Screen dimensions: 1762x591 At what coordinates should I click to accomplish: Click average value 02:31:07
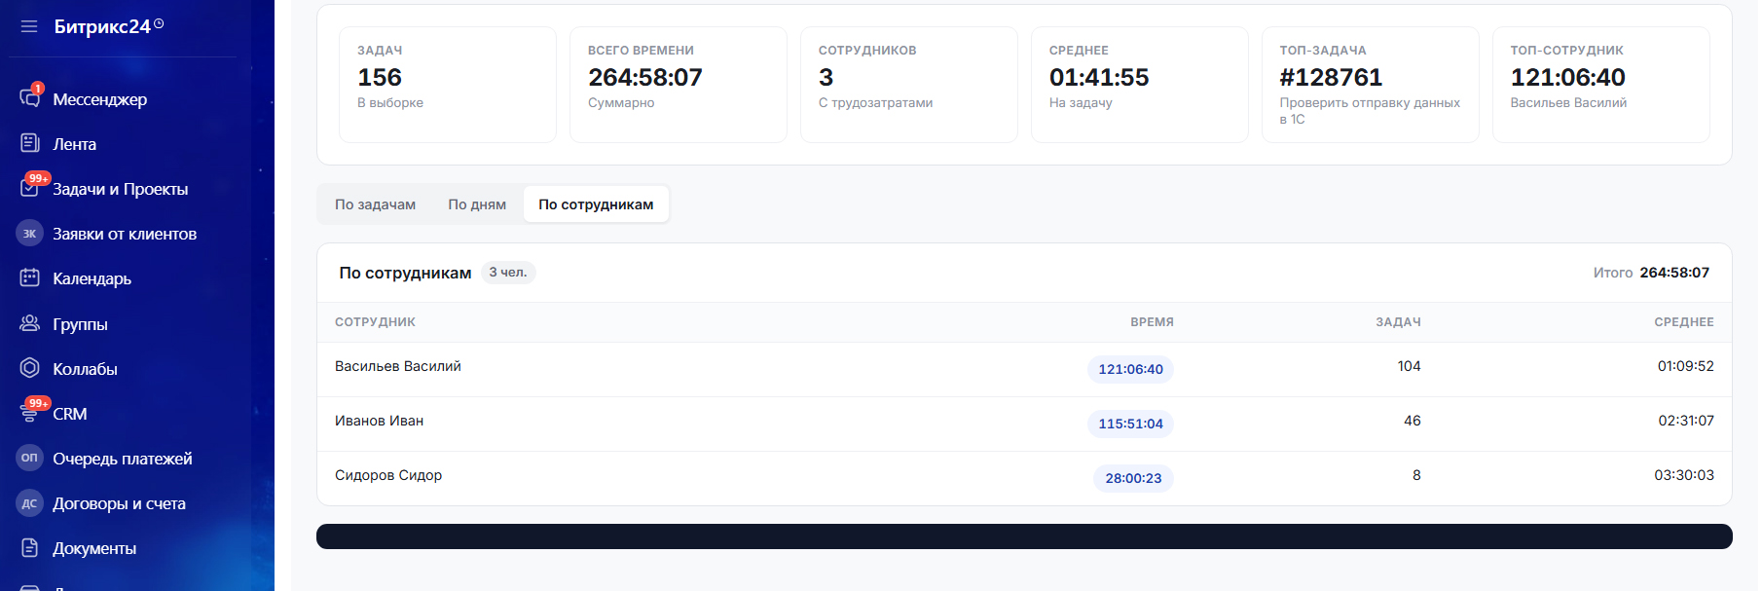tap(1686, 421)
